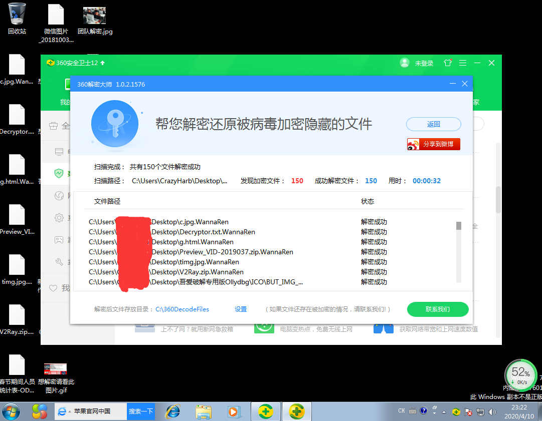Click the 52% memory floating widget
Viewport: 542px width, 421px height.
point(521,375)
